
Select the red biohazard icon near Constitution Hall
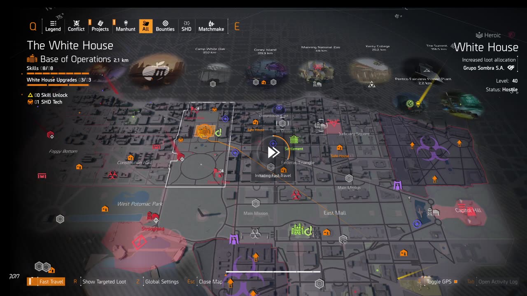(x=112, y=175)
